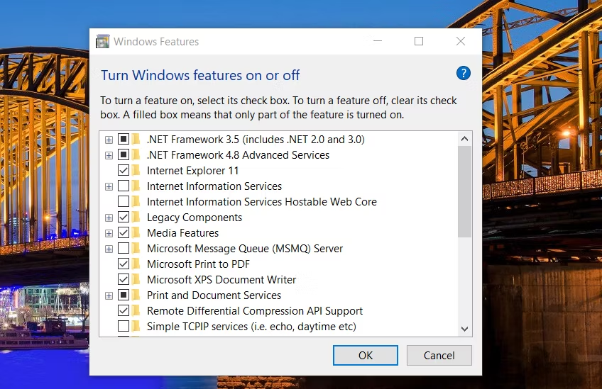Click the blue help question mark icon
The height and width of the screenshot is (389, 602).
463,73
